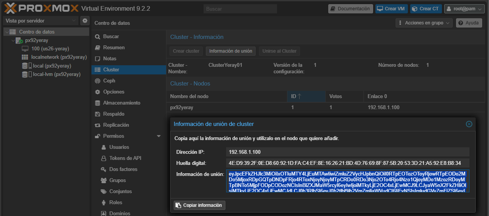Open the Replicación menu item
Screen dimensions: 489x216
(129, 125)
